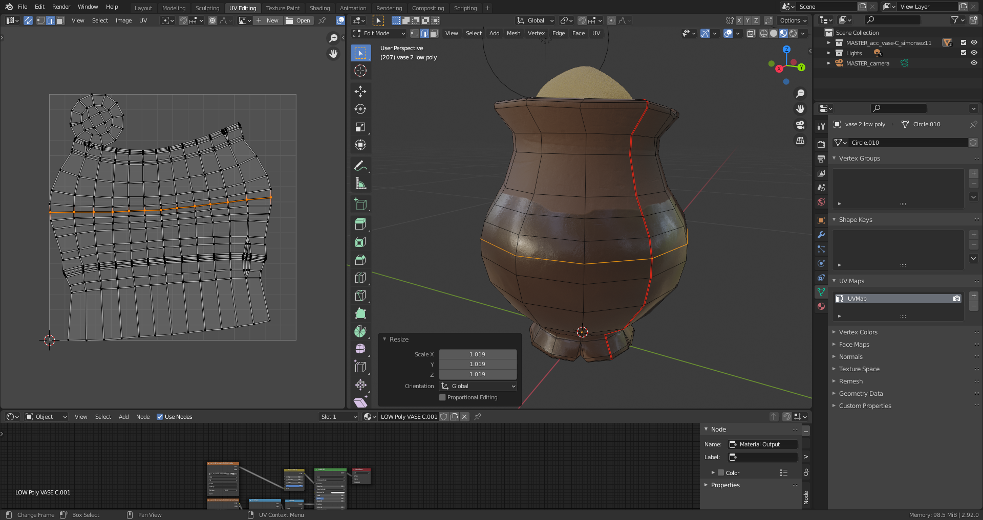Click the 3D Cursor tool
This screenshot has height=520, width=983.
pyautogui.click(x=360, y=71)
